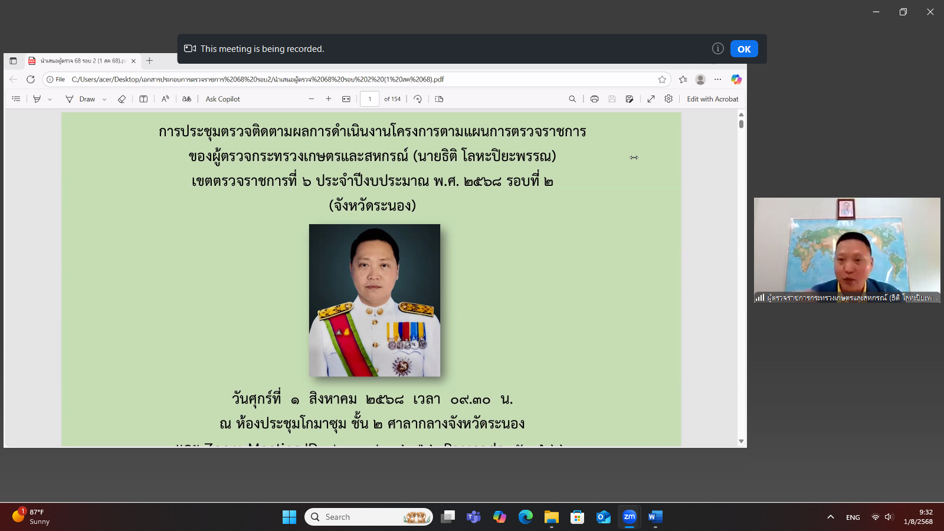Viewport: 944px width, 531px height.
Task: Click Edit with Acrobat
Action: (713, 99)
